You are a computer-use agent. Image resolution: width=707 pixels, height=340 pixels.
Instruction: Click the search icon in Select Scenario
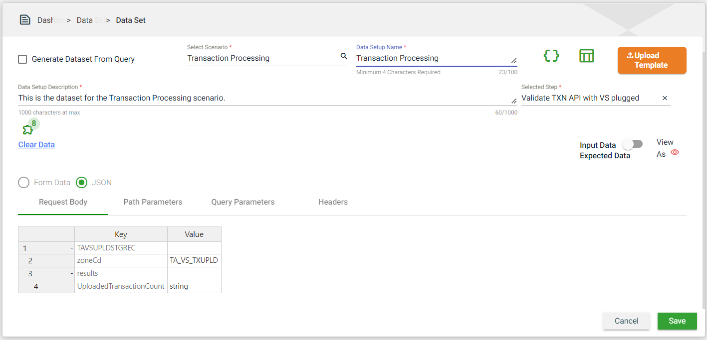[344, 57]
